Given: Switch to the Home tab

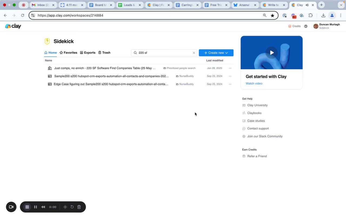Looking at the screenshot, I should [51, 53].
